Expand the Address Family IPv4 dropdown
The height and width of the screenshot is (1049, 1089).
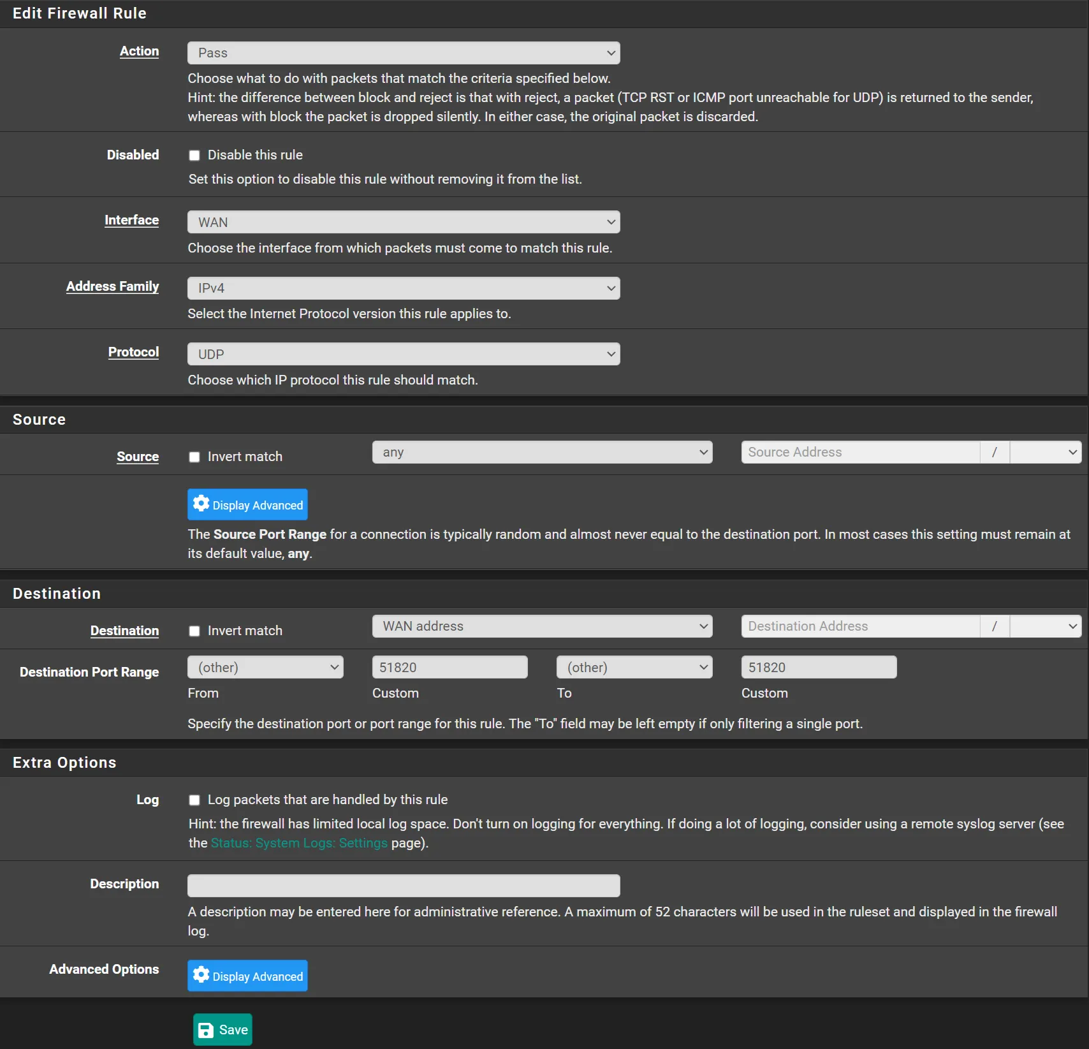403,288
